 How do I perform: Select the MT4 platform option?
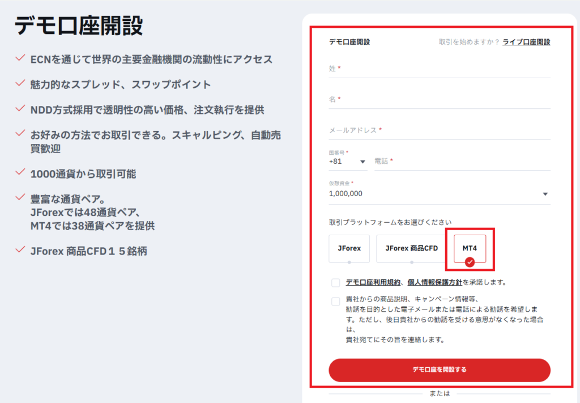pos(470,248)
